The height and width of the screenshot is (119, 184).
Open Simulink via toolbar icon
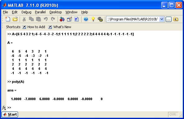click(62, 19)
